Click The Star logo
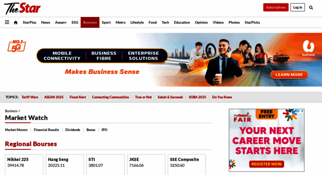Image resolution: width=322 pixels, height=175 pixels. click(22, 8)
